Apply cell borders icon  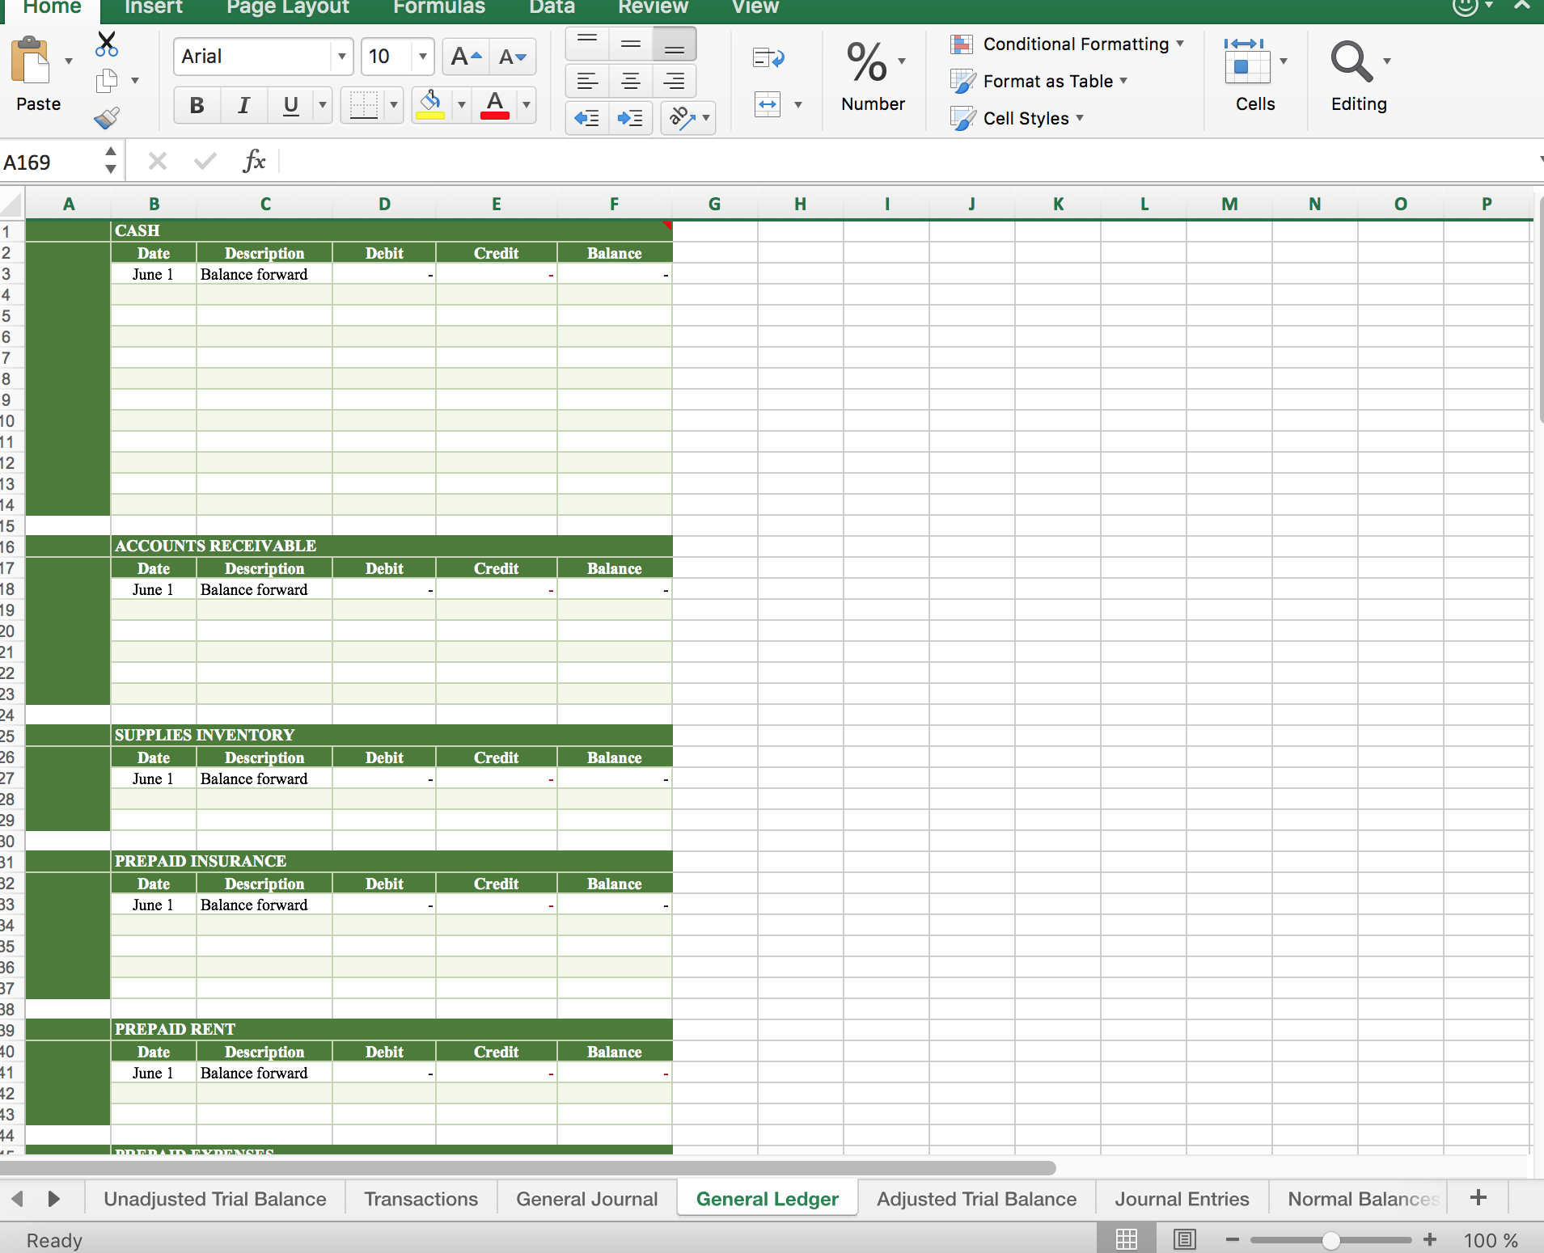(x=363, y=105)
